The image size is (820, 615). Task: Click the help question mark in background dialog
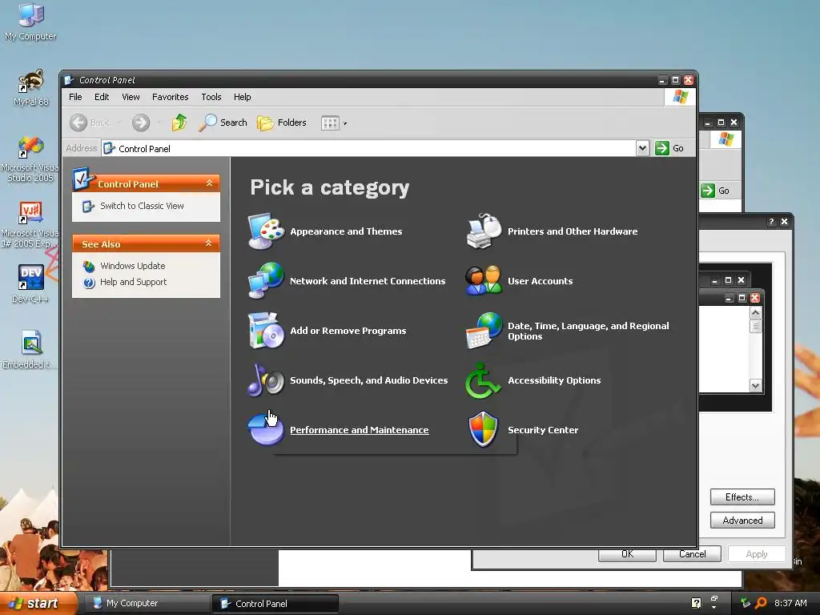[771, 222]
